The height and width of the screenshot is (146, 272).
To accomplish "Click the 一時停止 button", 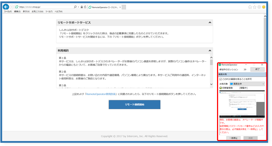I will (233, 138).
